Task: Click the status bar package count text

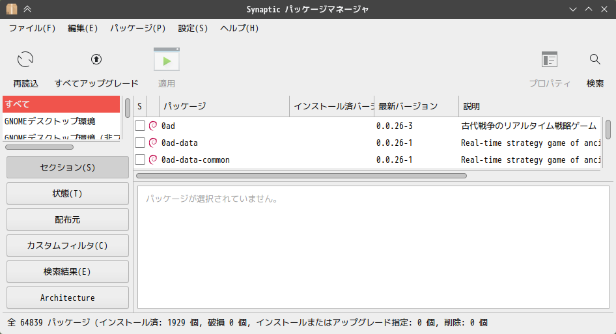Action: [x=247, y=322]
